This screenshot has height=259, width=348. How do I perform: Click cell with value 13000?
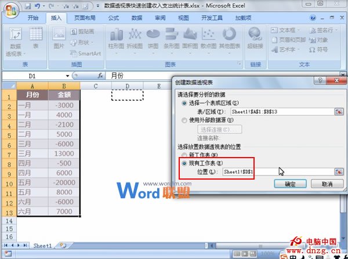pyautogui.click(x=64, y=154)
